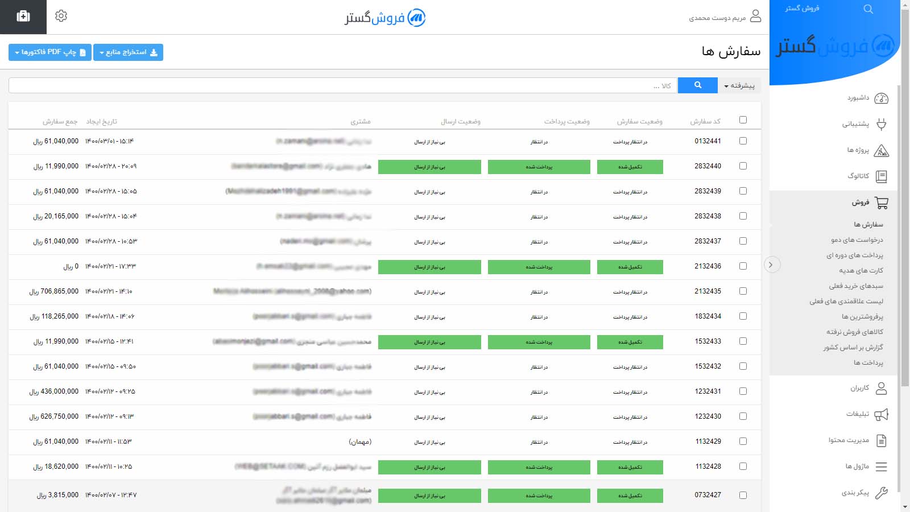
Task: Open پشتیبانی support plug icon
Action: point(881,125)
